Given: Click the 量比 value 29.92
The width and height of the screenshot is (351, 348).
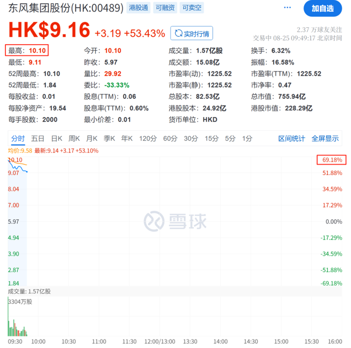Looking at the screenshot, I should click(113, 74).
